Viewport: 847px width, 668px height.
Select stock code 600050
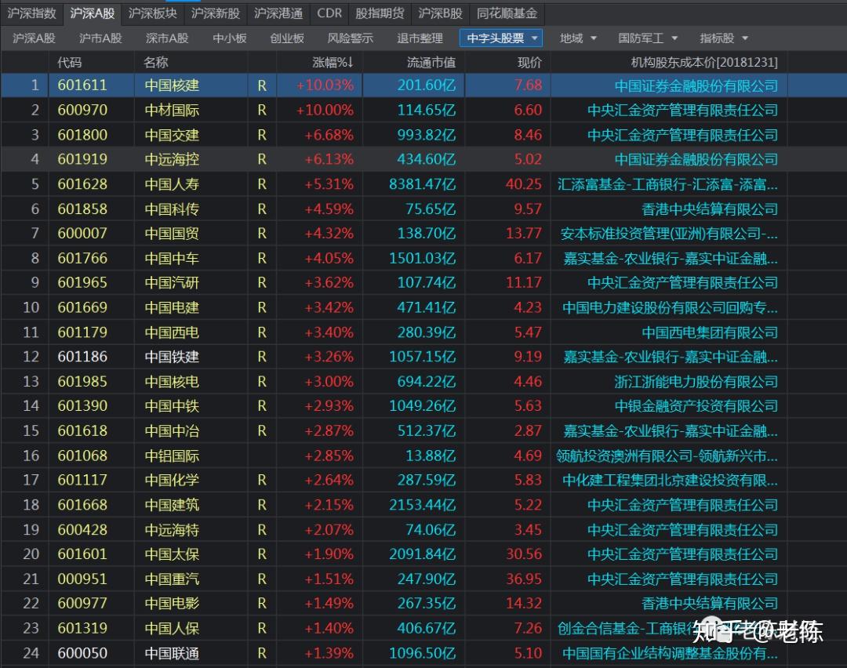pyautogui.click(x=82, y=653)
